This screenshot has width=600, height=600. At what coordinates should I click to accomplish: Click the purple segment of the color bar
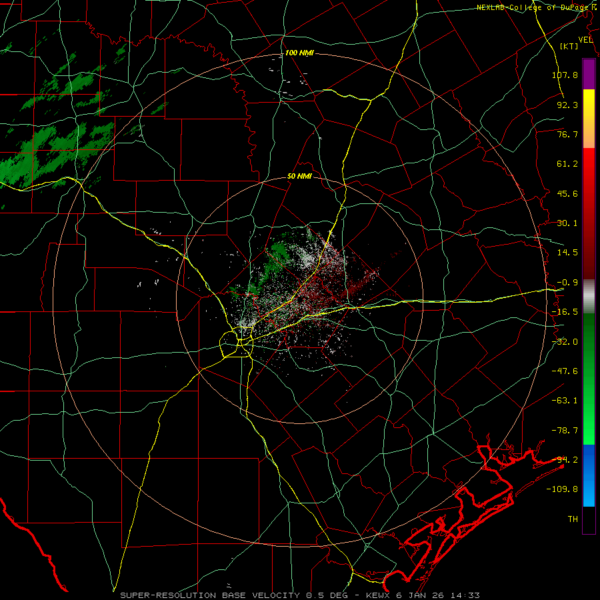(589, 74)
